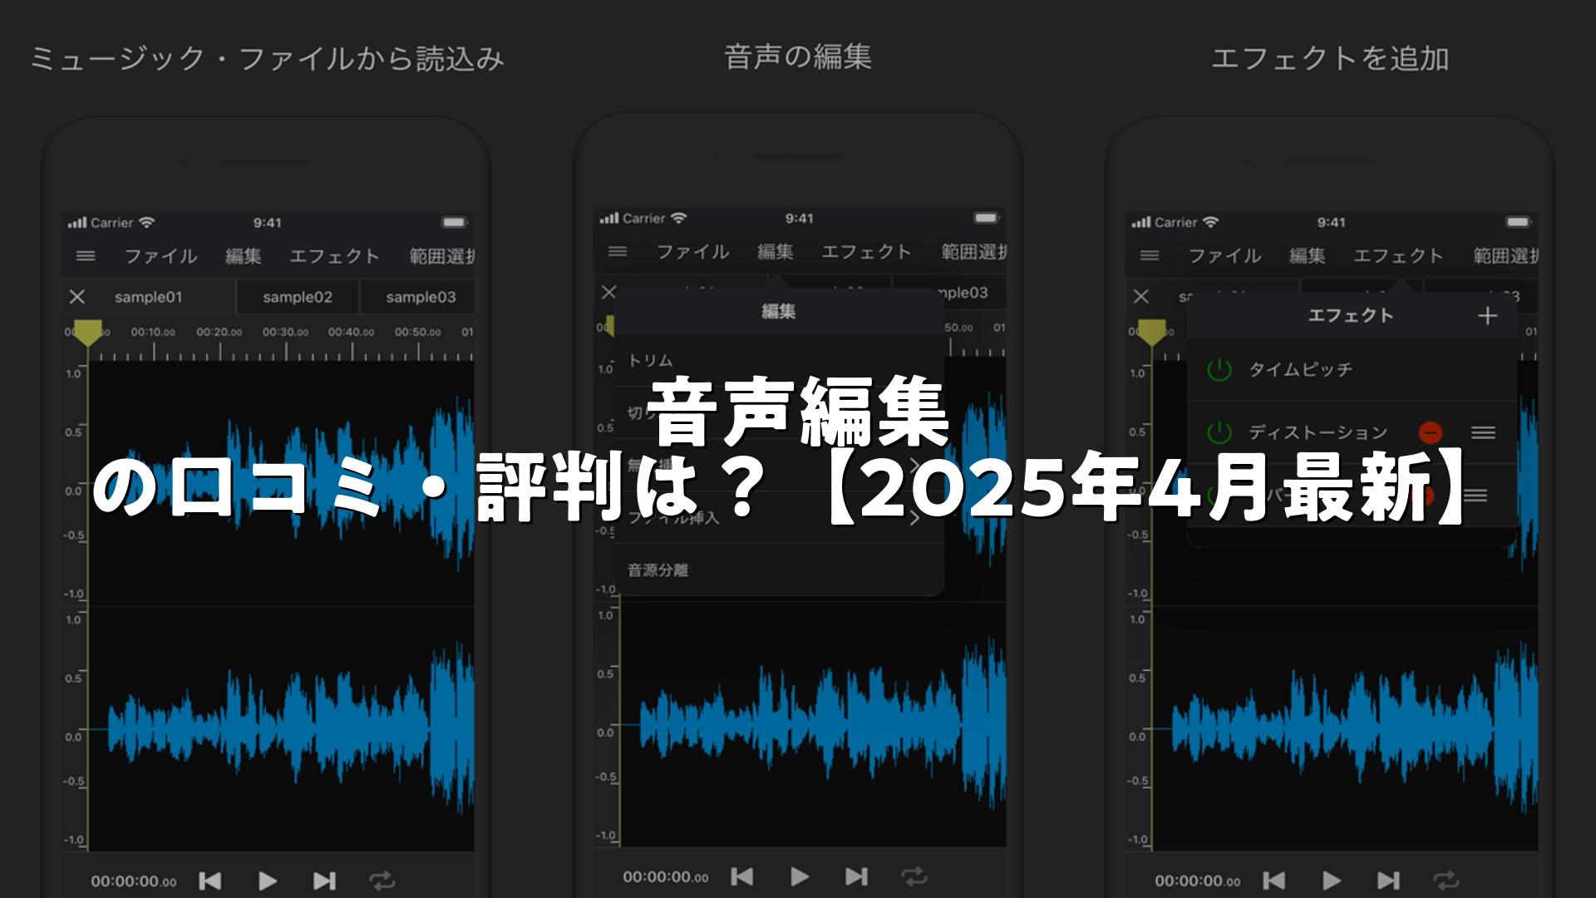Click the 00:30.00 mark on sample01 timeline
1596x898 pixels.
tap(285, 332)
